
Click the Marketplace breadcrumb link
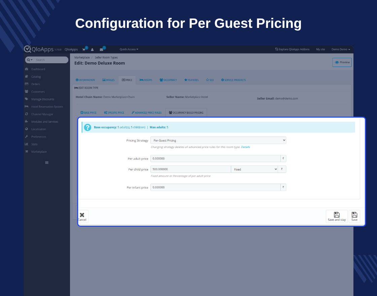point(82,58)
